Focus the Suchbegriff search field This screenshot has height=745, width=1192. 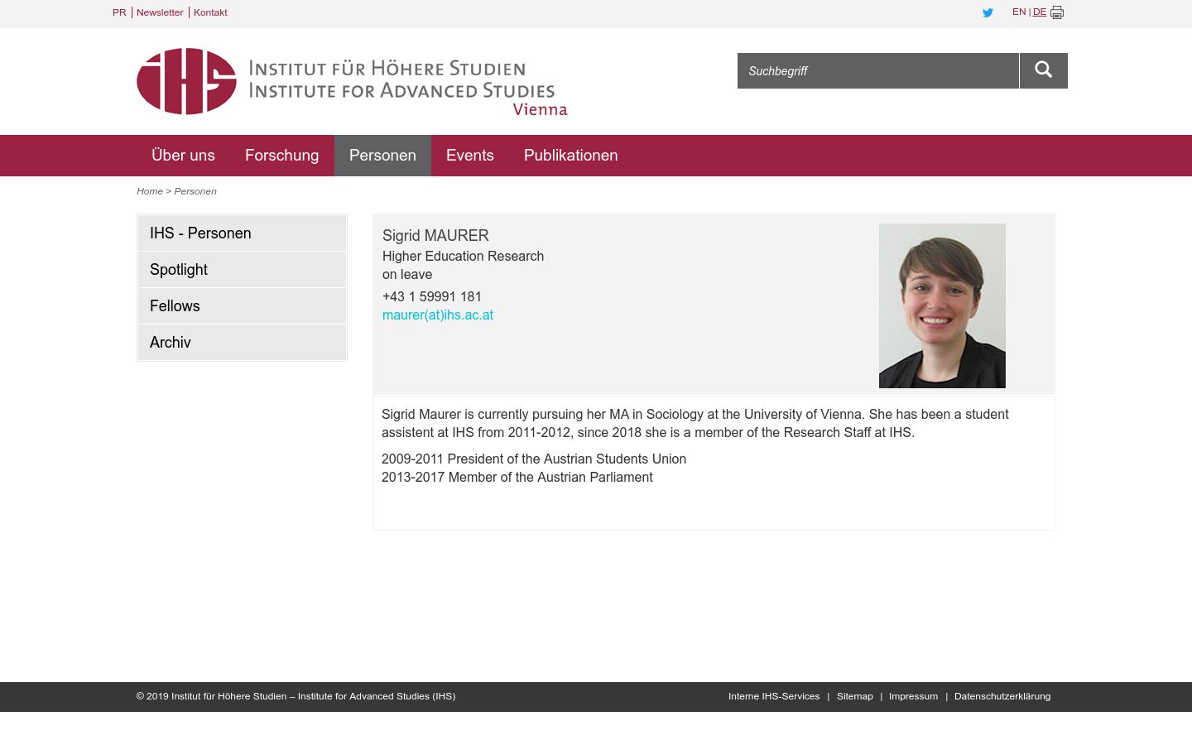click(x=878, y=70)
